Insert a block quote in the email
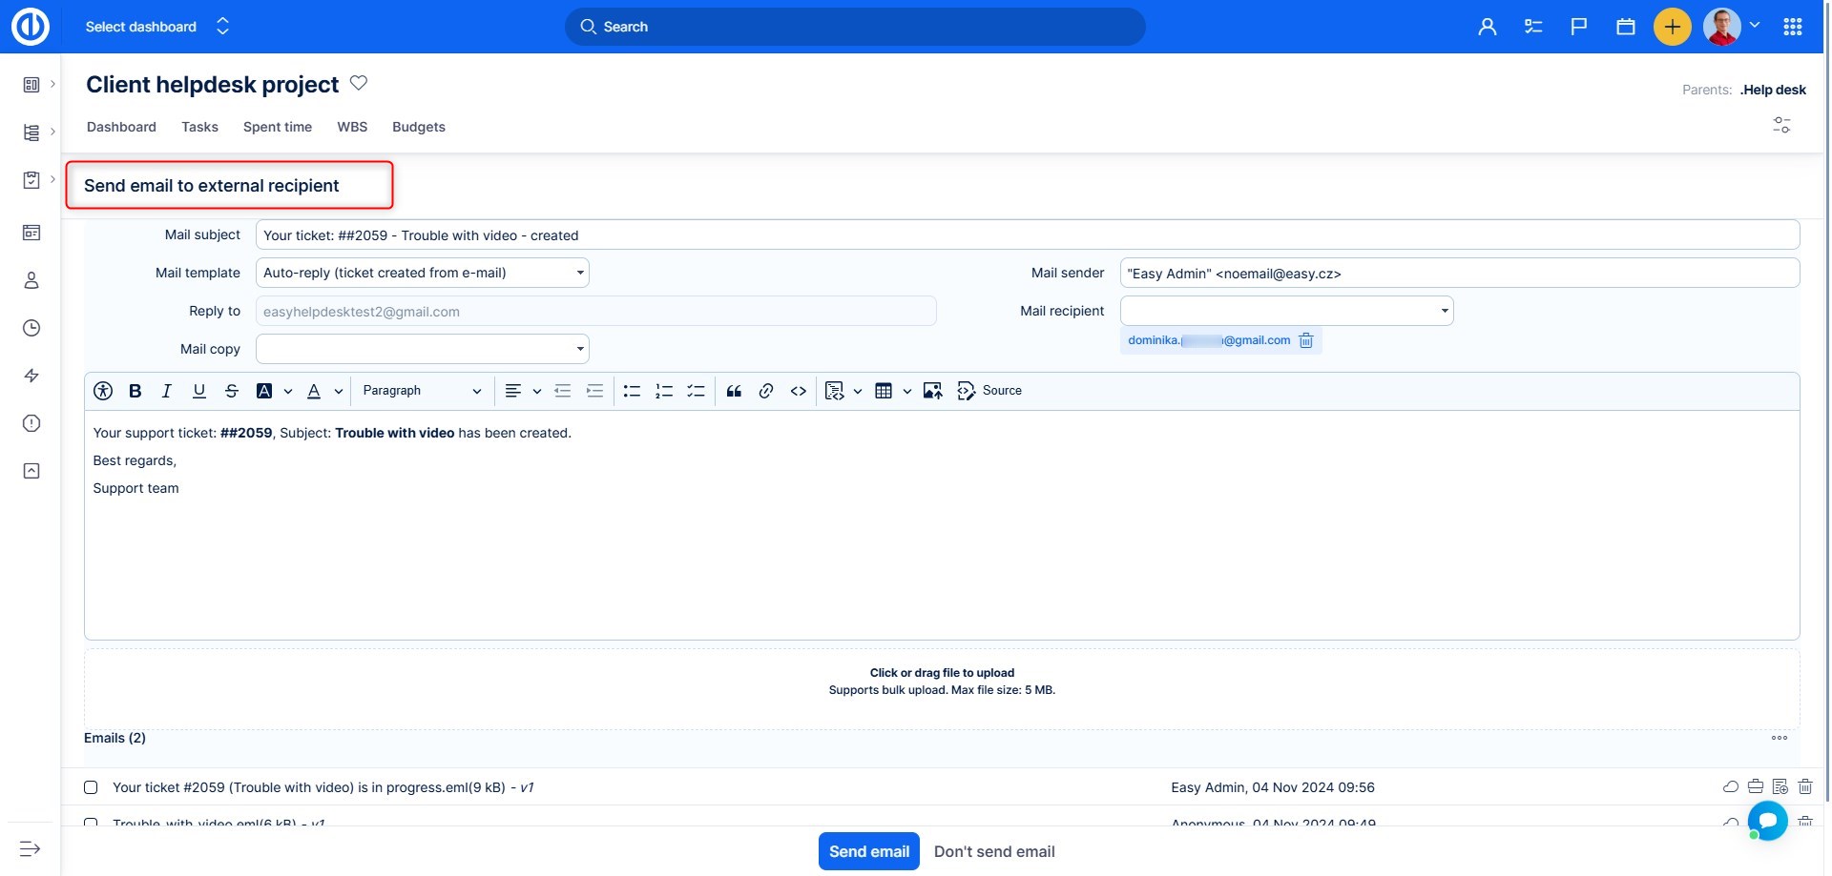Image resolution: width=1832 pixels, height=876 pixels. (734, 391)
